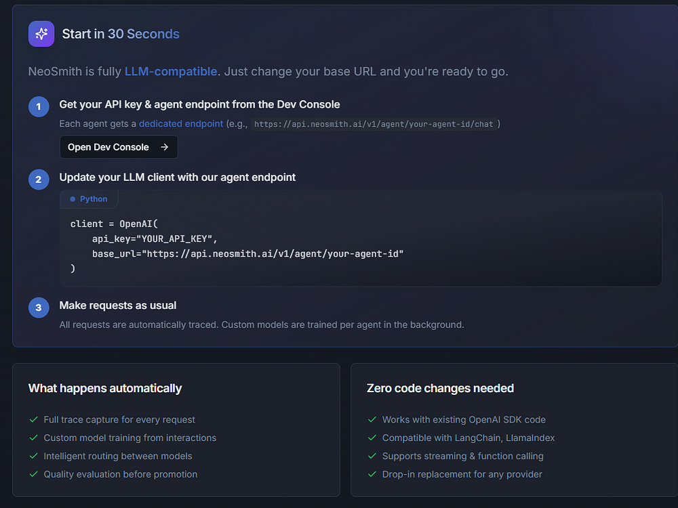Viewport: 678px width, 508px height.
Task: Click checkmark next to Drop-in replacement for any provider
Action: pyautogui.click(x=372, y=474)
